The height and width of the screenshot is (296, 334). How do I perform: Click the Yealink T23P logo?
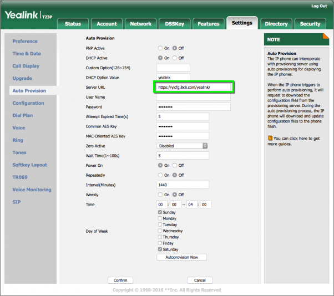tap(28, 16)
